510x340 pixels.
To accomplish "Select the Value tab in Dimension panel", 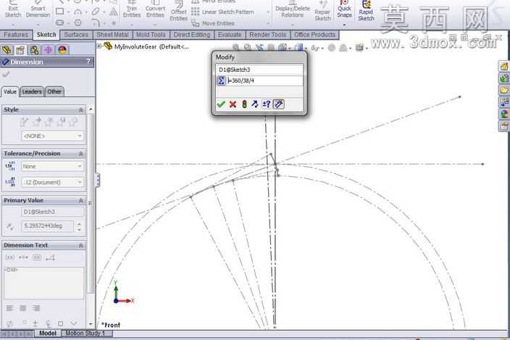I will [x=10, y=92].
